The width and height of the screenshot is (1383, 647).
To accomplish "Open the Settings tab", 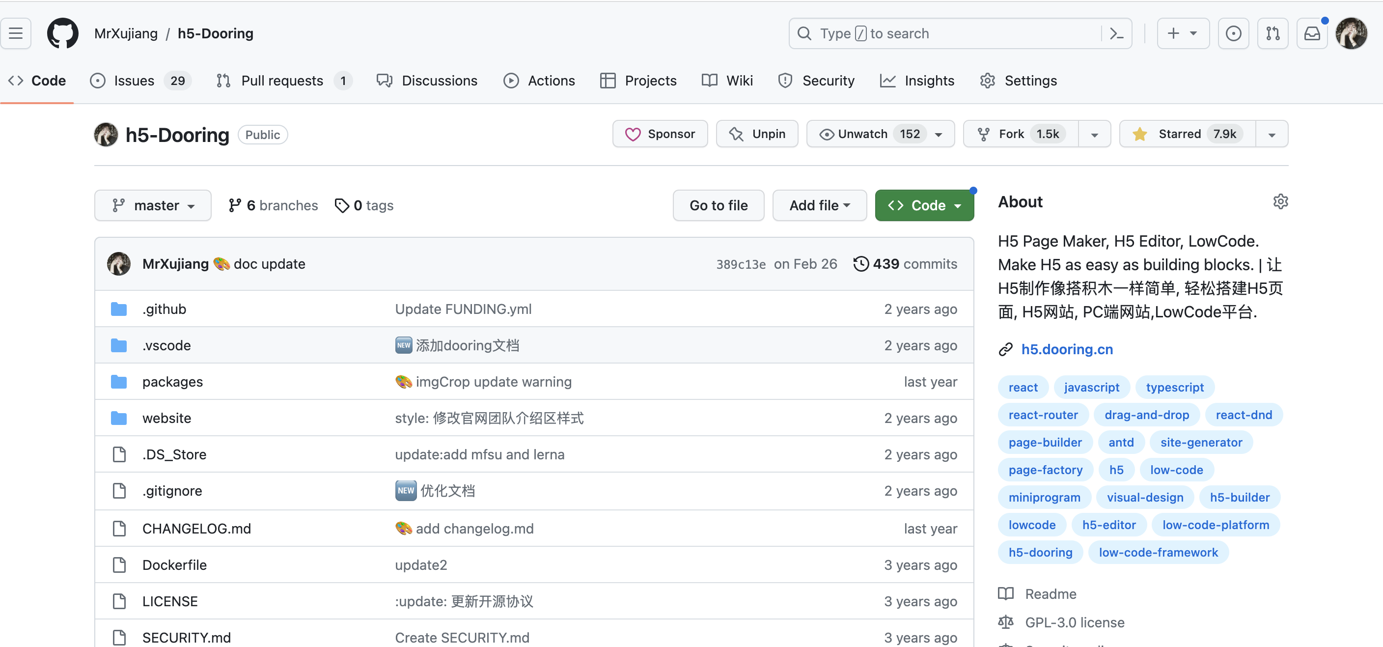I will pyautogui.click(x=1018, y=81).
